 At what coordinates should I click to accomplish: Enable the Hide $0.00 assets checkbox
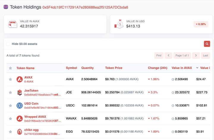point(8,44)
